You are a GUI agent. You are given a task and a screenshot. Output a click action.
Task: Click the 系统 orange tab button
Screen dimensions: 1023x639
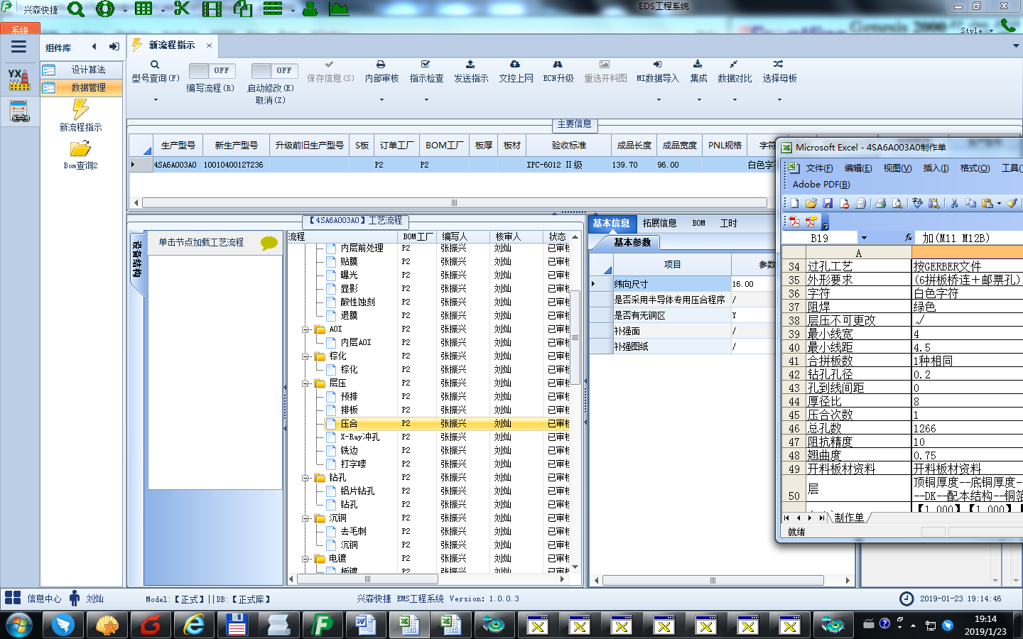tap(20, 28)
